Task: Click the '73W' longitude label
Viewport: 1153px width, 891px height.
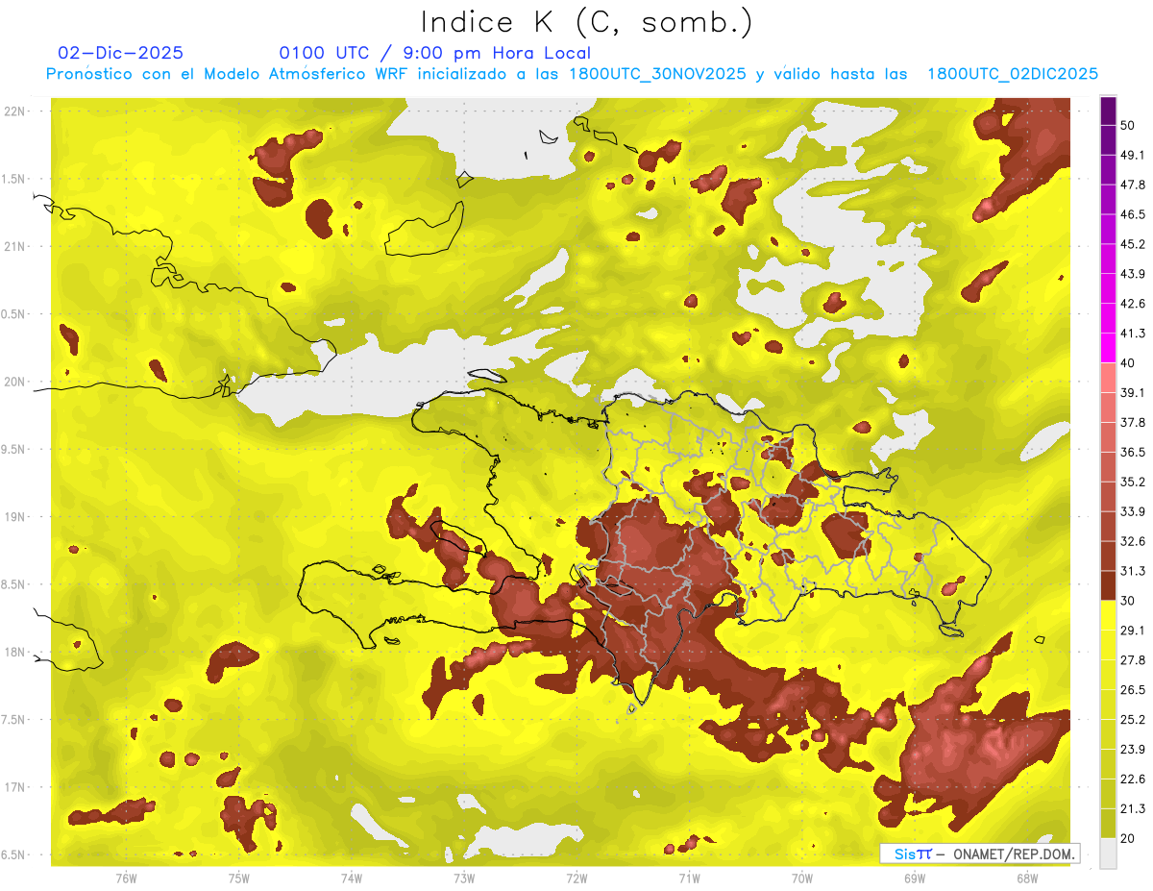Action: 464,879
